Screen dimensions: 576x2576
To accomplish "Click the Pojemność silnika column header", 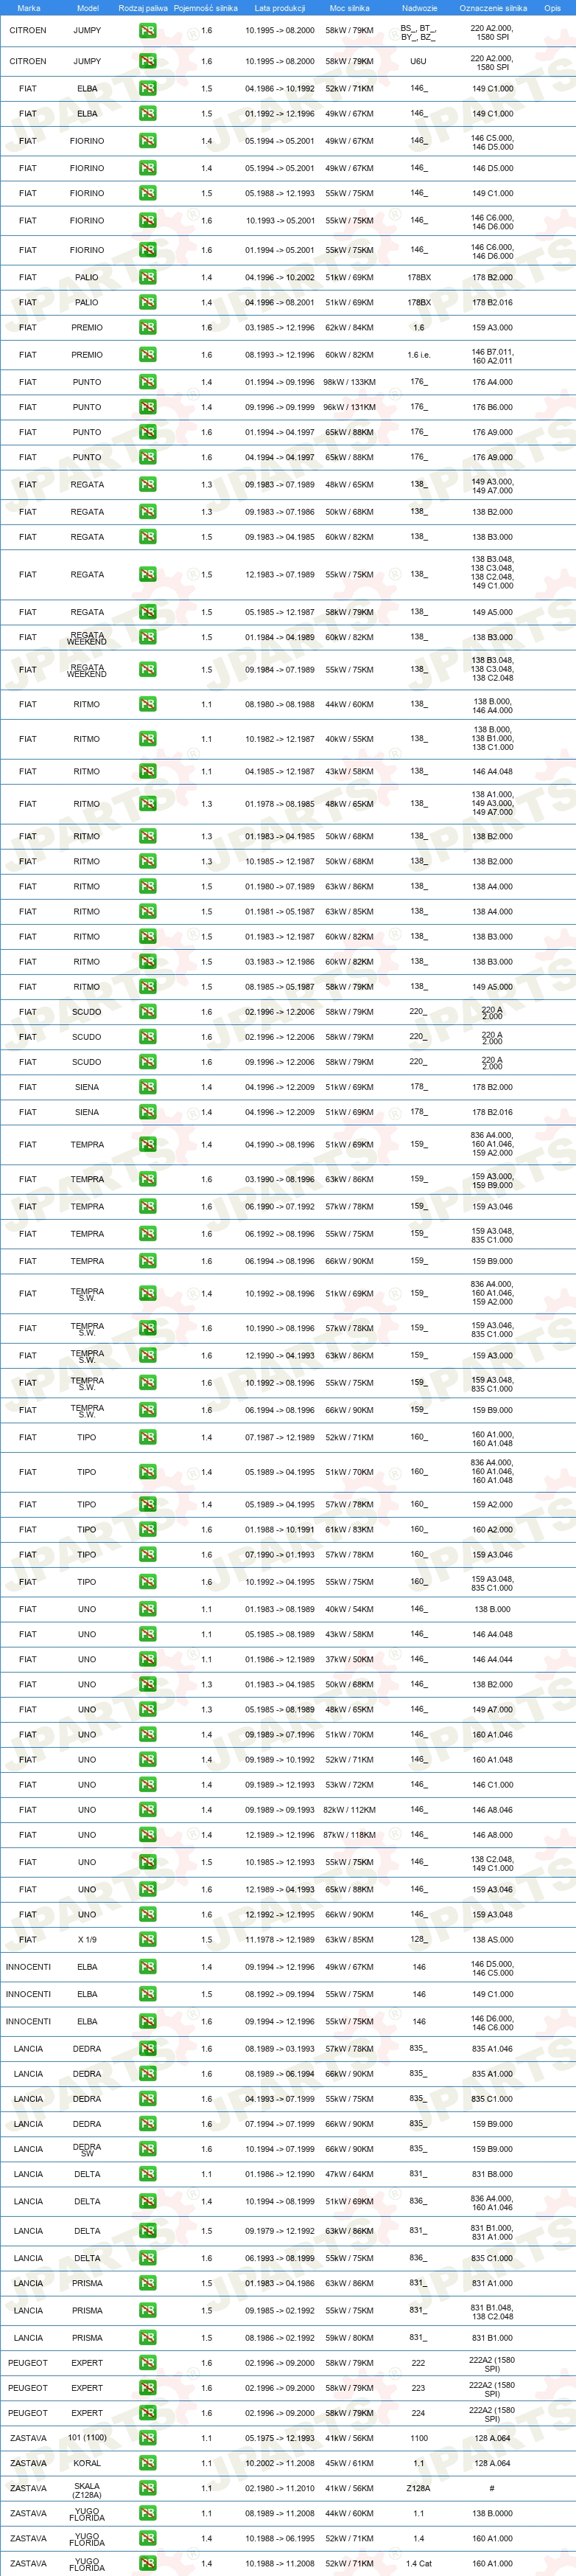I will (x=206, y=8).
